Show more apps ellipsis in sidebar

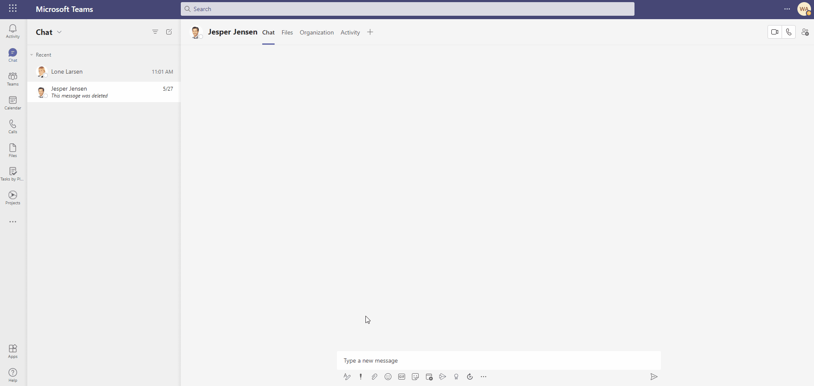pyautogui.click(x=13, y=222)
